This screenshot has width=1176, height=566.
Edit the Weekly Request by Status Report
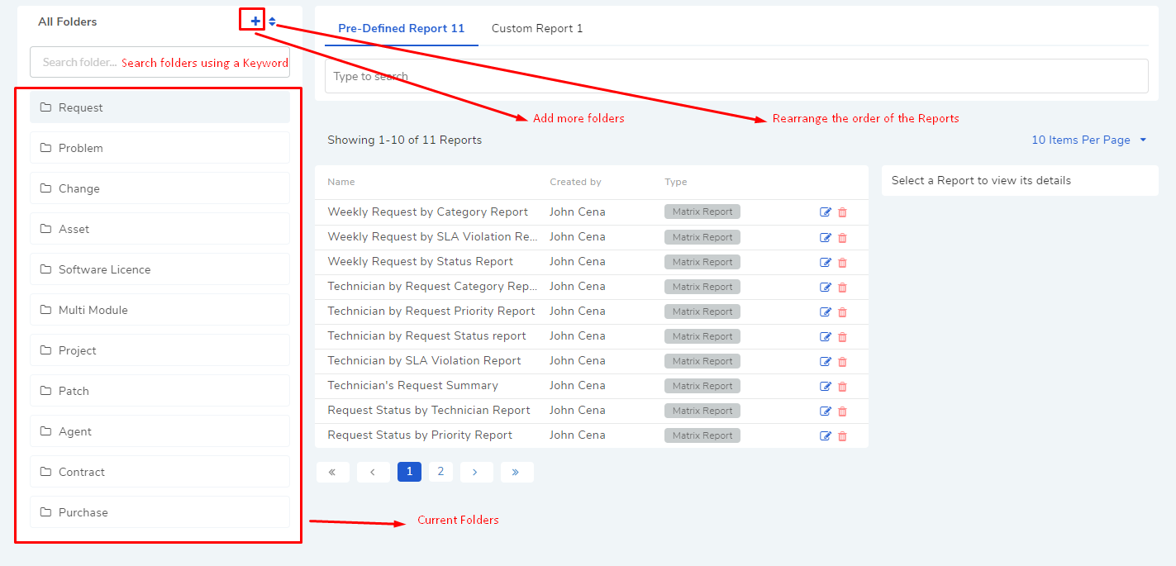pos(826,262)
